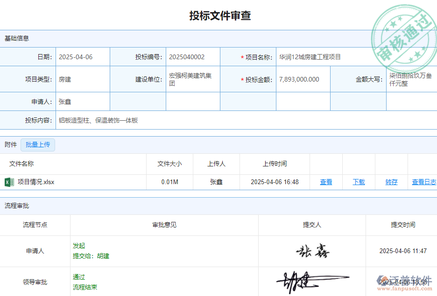Open the 查看 link to preview the attachment
Viewport: 437px width, 296px height.
[x=326, y=182]
